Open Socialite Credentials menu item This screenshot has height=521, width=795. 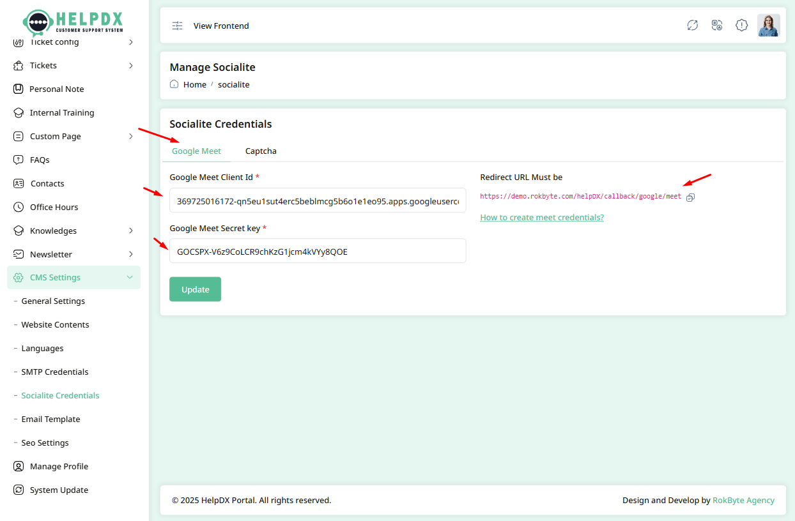[x=60, y=395]
